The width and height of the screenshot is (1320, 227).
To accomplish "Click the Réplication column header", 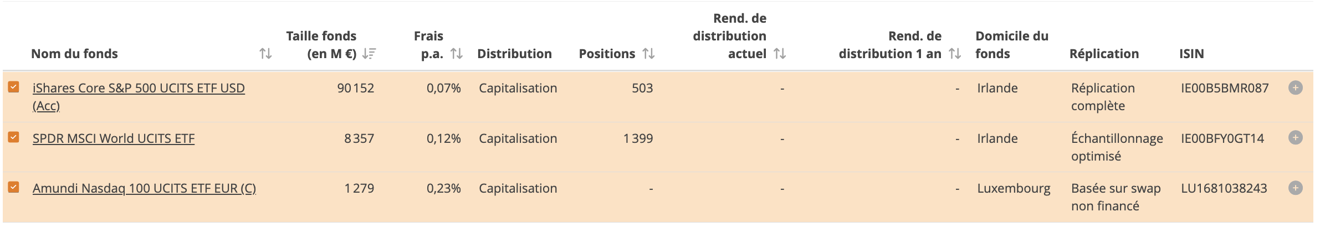I will click(1104, 54).
